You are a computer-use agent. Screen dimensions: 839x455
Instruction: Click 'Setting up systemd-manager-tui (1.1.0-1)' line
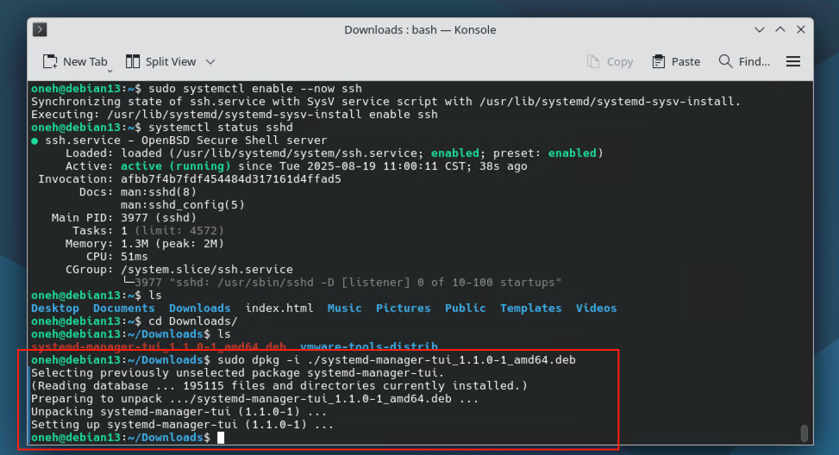pos(182,425)
